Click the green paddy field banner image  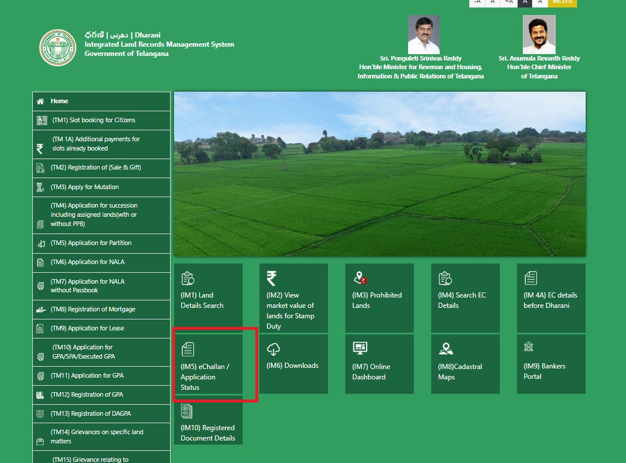click(379, 174)
